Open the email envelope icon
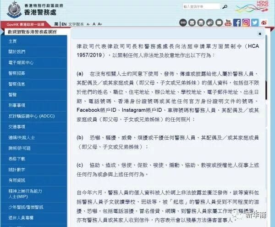 219,23
